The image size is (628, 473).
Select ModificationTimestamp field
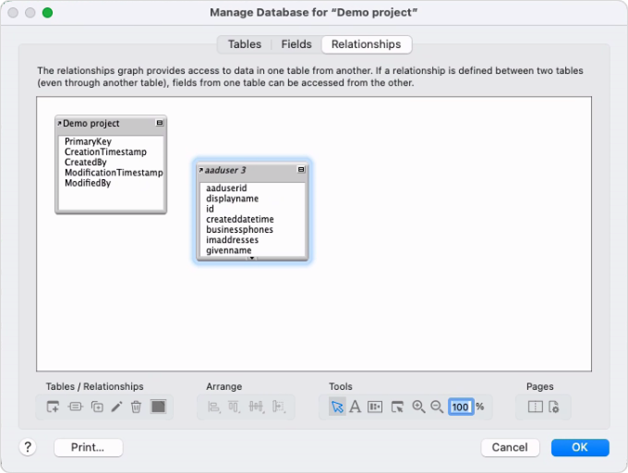[x=114, y=173]
